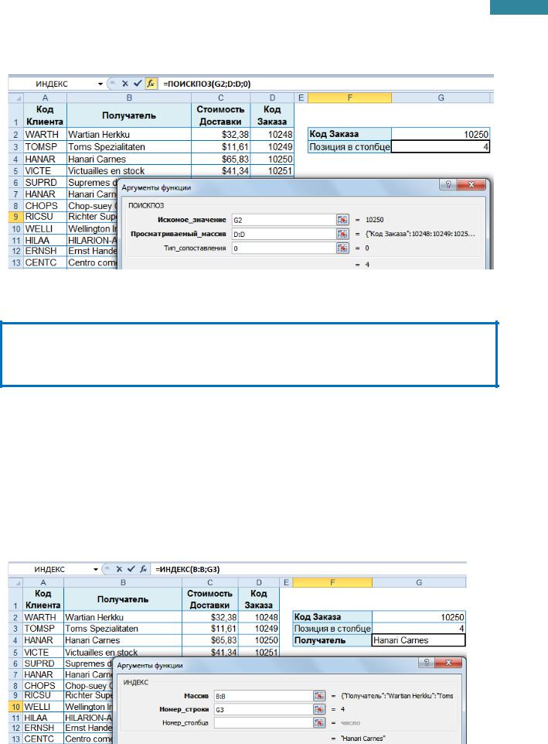Click the Искомое_значение input field containing G2
The width and height of the screenshot is (548, 744).
click(x=284, y=220)
